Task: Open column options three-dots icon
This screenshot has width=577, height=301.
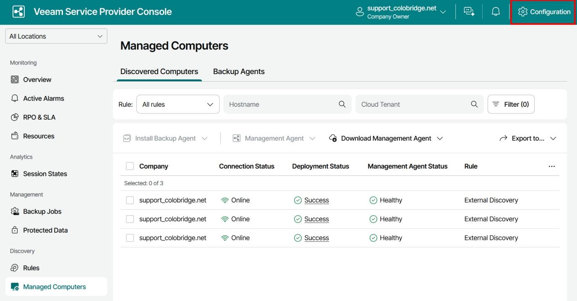Action: (x=551, y=166)
